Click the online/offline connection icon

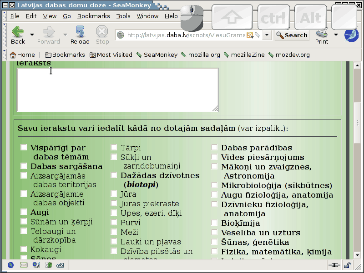coord(334,265)
